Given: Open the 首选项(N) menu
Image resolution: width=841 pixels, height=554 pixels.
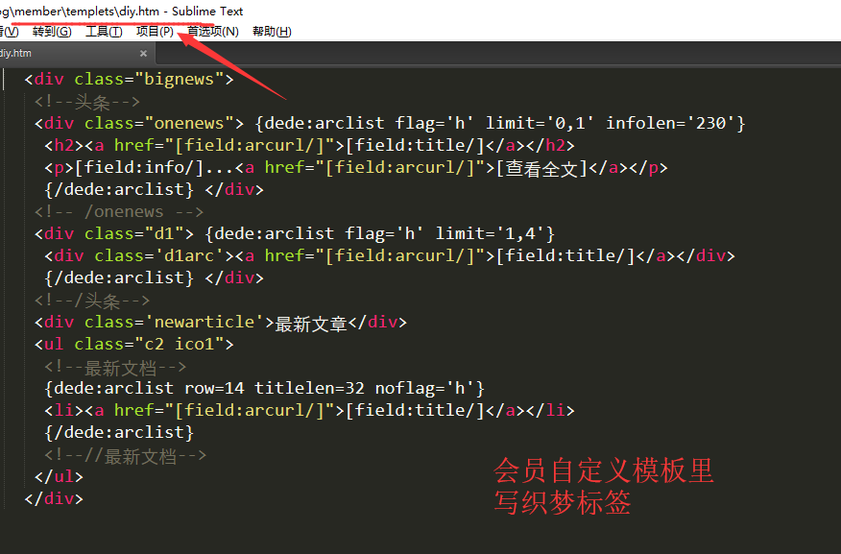Looking at the screenshot, I should [213, 32].
